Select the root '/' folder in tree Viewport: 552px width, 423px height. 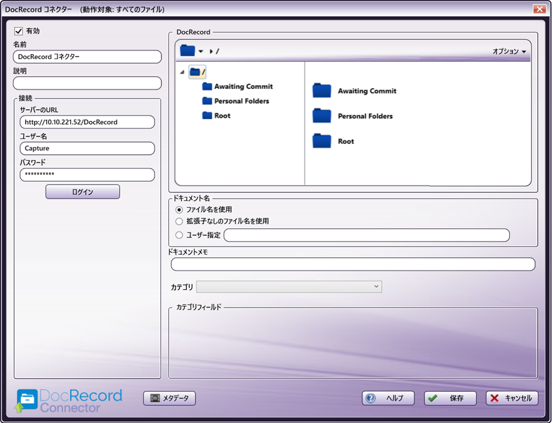pyautogui.click(x=197, y=72)
